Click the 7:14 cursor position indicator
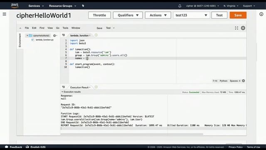The image size is (266, 150). coord(215,81)
